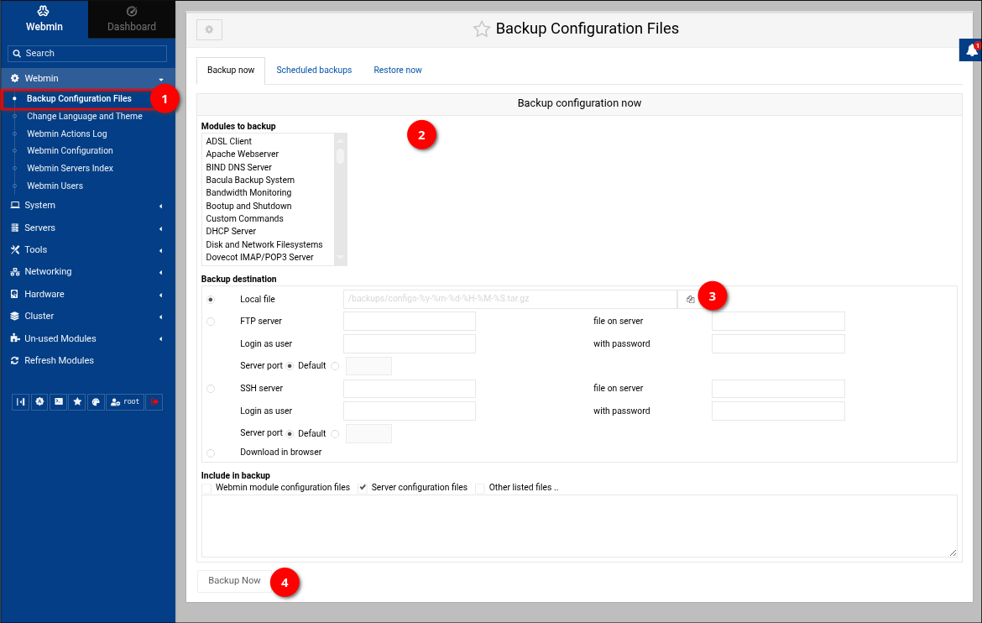This screenshot has height=623, width=982.
Task: Open the Restore now tab
Action: click(398, 71)
